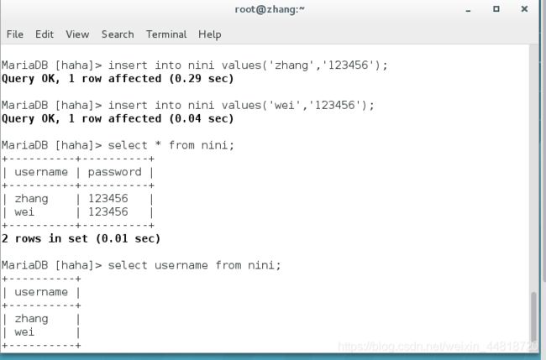The image size is (546, 360).
Task: Click the second 'Query OK' output line
Action: 118,118
